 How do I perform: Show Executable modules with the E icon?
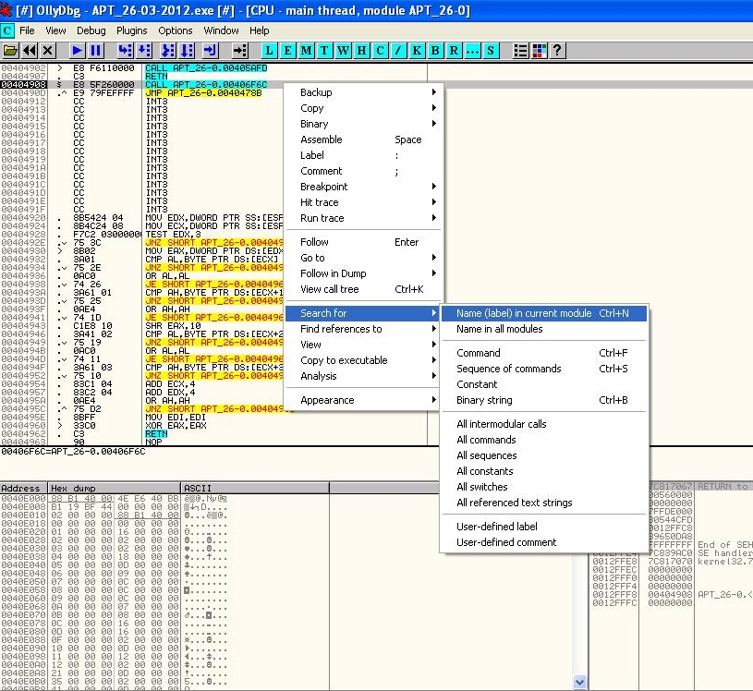pyautogui.click(x=287, y=50)
